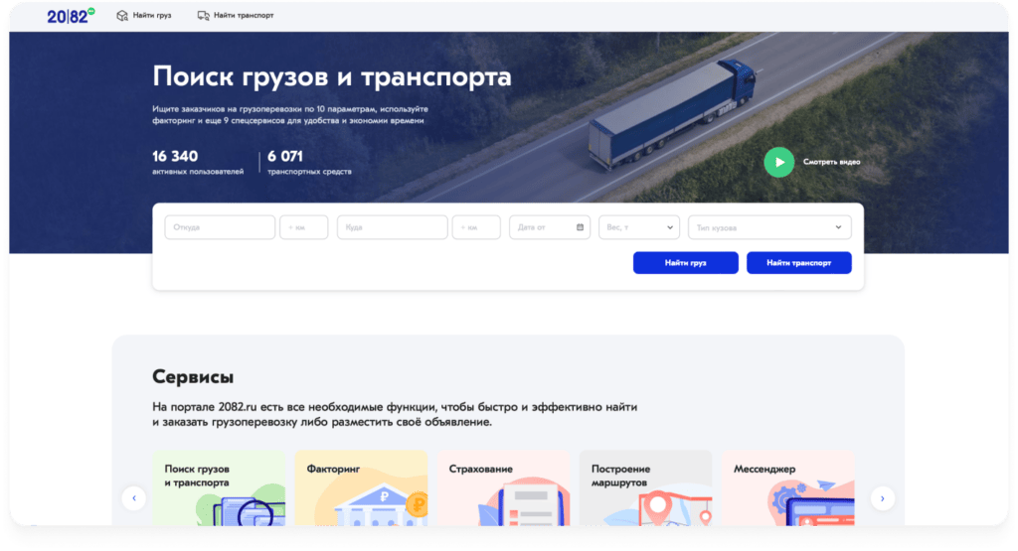Click the Поиск грузов и транспорта headline
The image size is (1018, 551).
(332, 76)
